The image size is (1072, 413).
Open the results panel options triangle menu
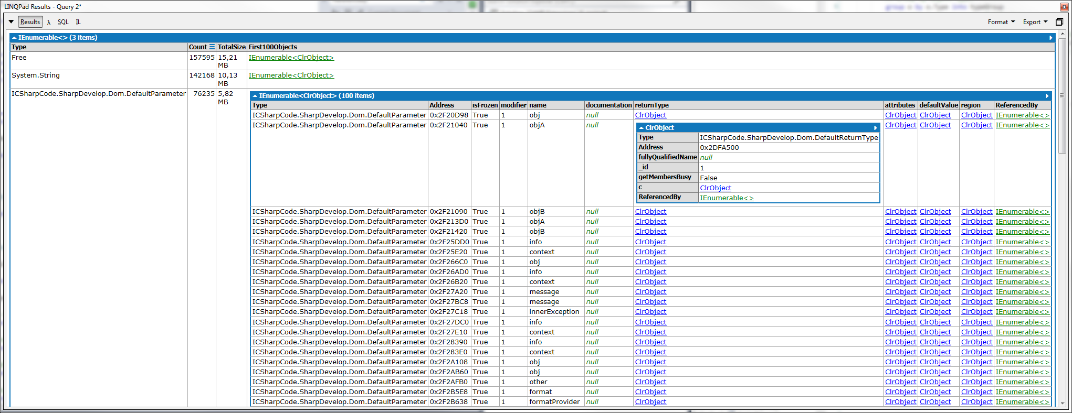tap(11, 22)
